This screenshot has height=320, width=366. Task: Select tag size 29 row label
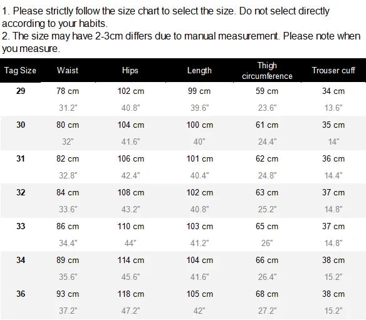[21, 91]
